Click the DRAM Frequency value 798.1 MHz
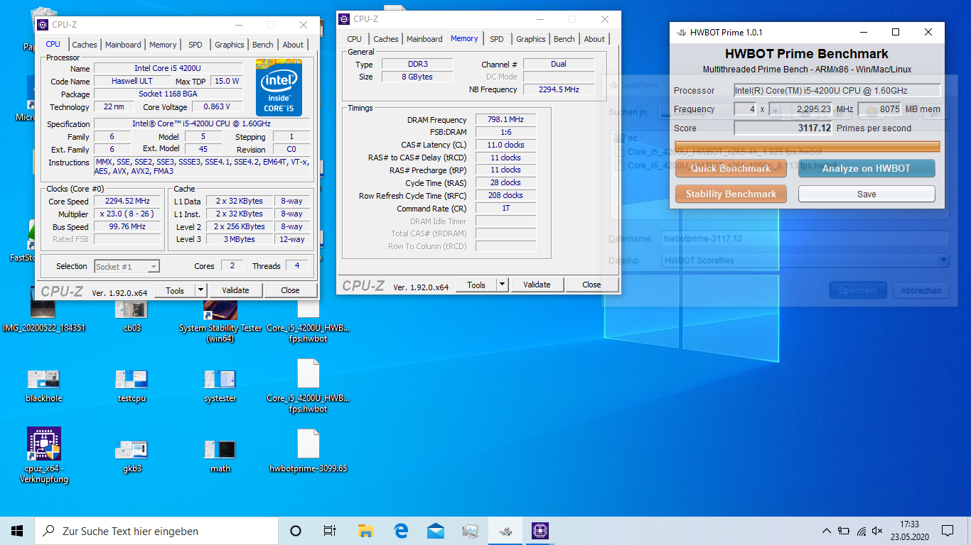971x545 pixels. click(506, 120)
